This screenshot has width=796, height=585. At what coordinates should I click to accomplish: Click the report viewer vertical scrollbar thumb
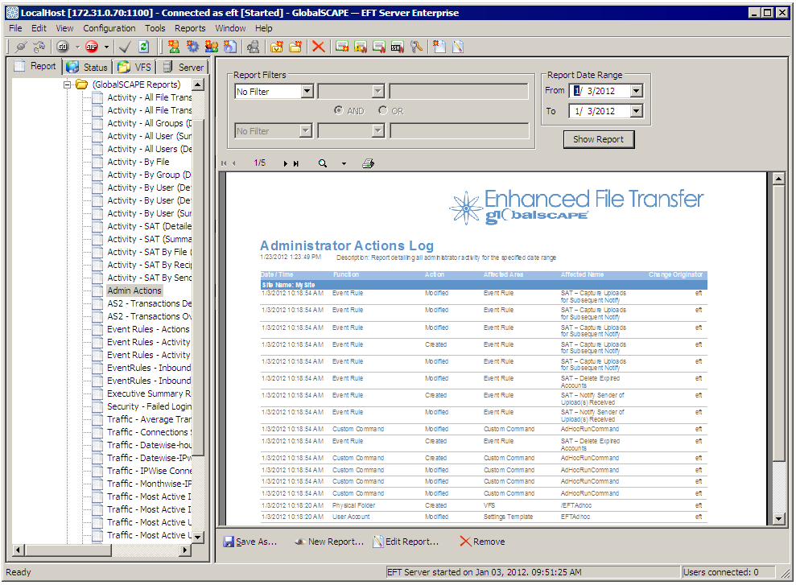tap(779, 323)
